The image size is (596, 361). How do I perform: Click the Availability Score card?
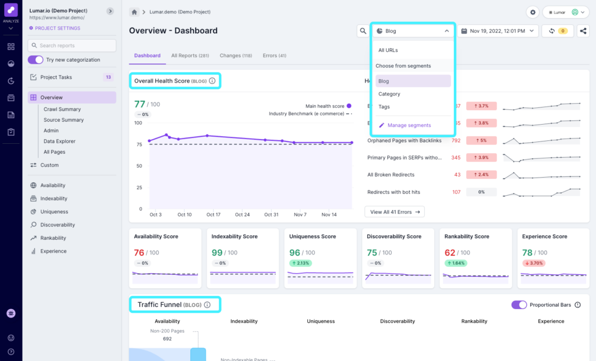coord(165,259)
